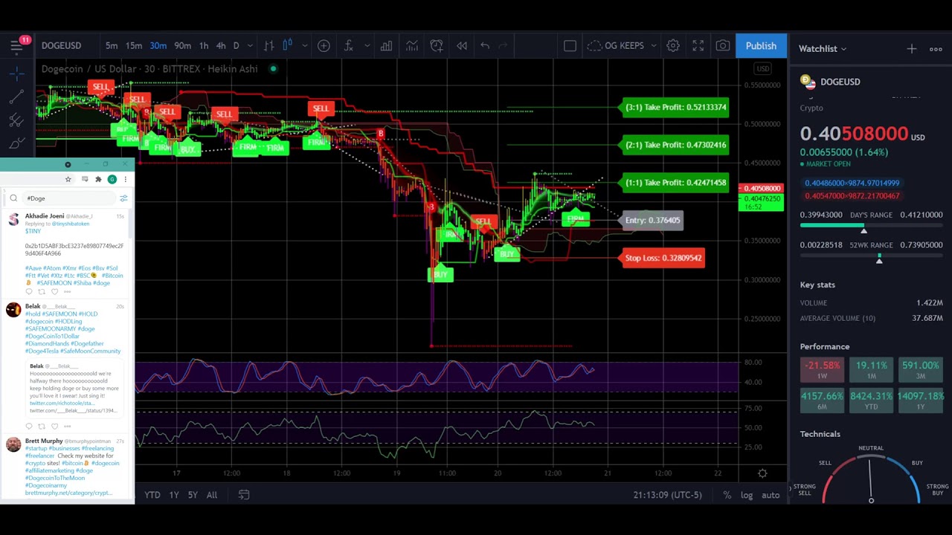This screenshot has width=952, height=535.
Task: Open watchlist more options three dots
Action: tap(936, 49)
